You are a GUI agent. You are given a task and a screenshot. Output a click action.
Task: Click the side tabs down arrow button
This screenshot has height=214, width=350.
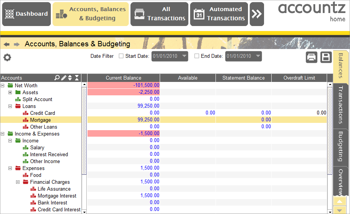(340, 211)
